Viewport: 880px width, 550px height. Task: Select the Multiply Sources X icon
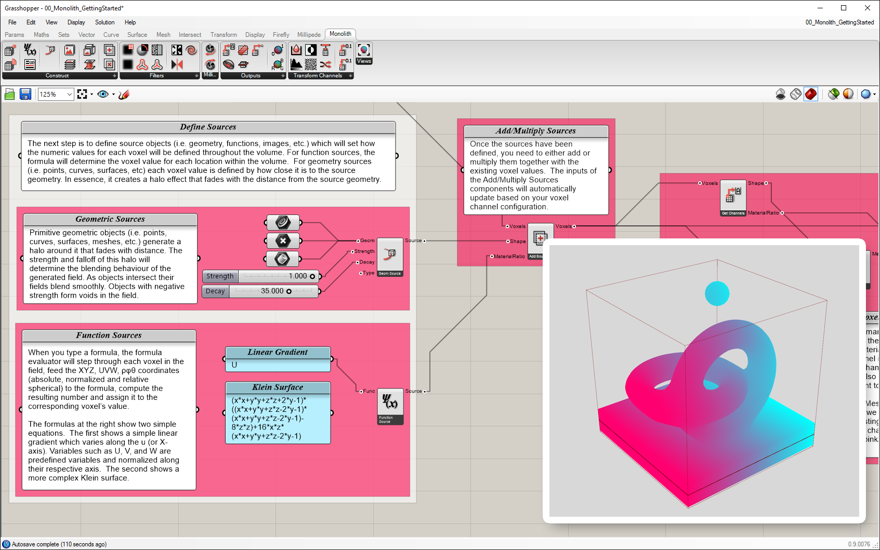[109, 64]
